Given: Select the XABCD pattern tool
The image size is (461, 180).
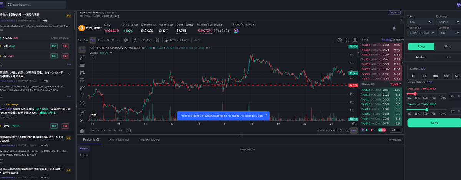Looking at the screenshot, I should pos(82,72).
